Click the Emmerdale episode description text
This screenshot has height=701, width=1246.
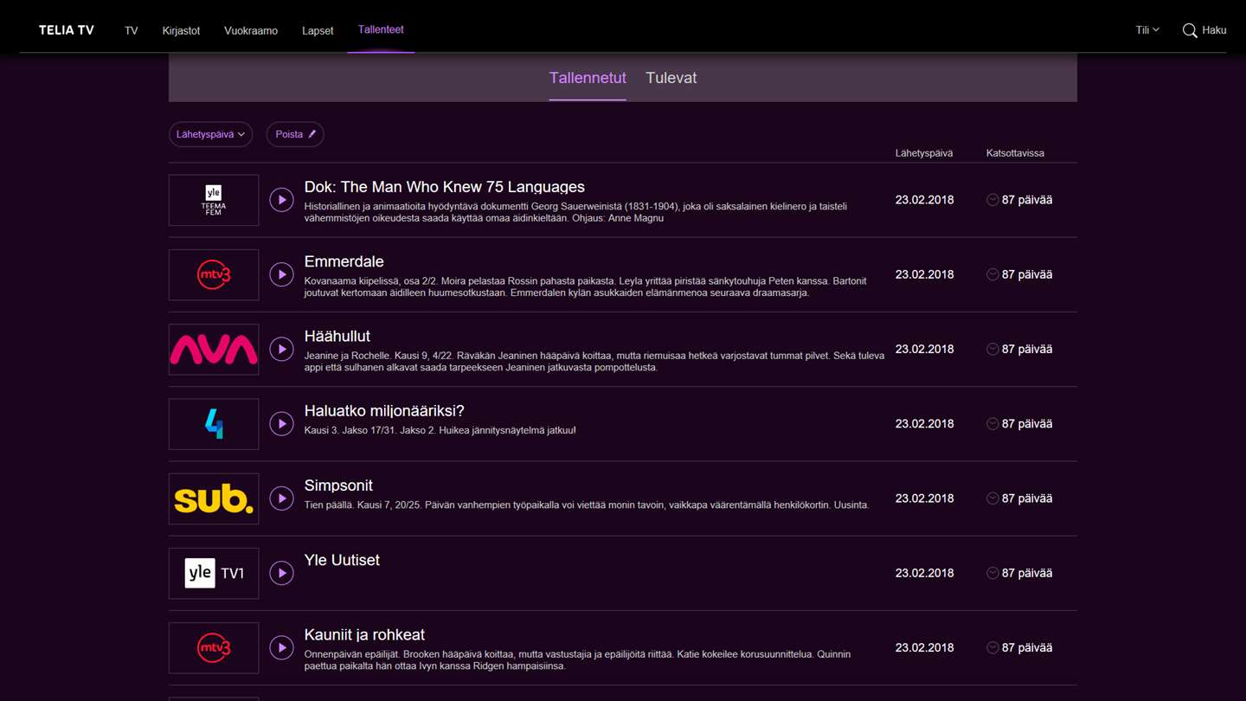586,286
